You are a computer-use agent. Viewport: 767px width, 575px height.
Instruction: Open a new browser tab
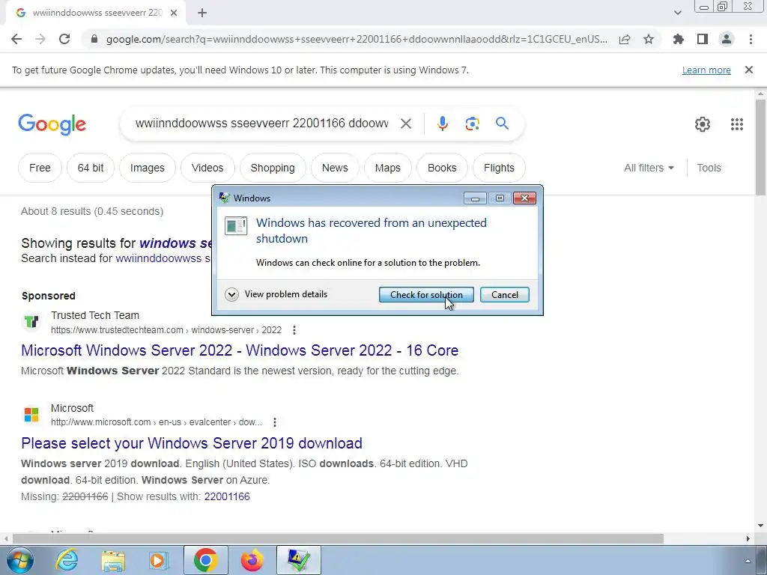pos(202,13)
